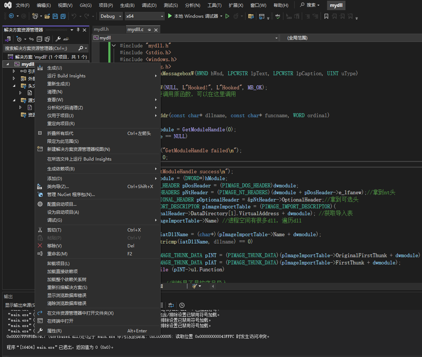
Task: Click the green Start Debugging play icon
Action: [170, 16]
